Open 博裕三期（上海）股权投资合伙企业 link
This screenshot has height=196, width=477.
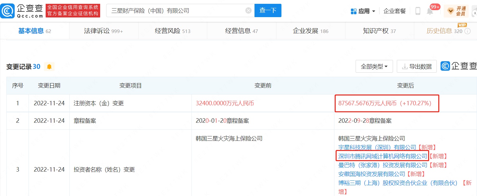point(398,183)
